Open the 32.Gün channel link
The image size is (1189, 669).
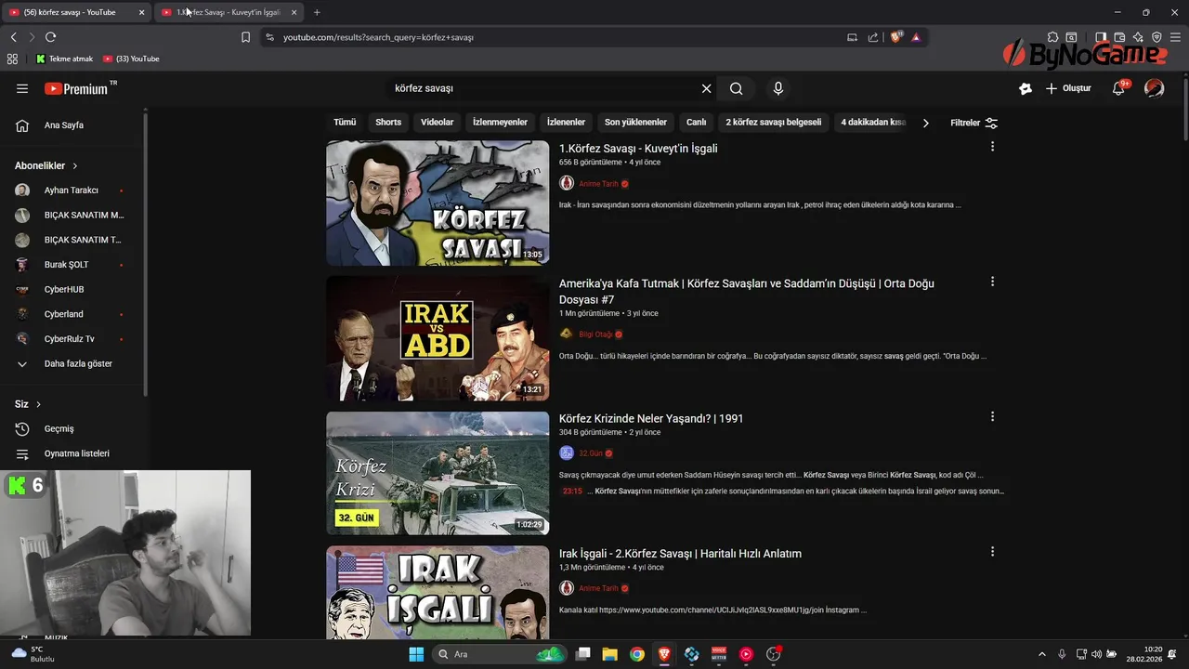click(591, 453)
